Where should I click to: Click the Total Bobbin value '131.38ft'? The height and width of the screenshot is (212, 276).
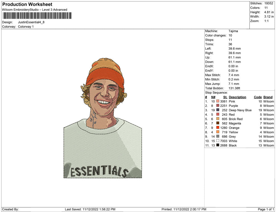tap(234, 88)
